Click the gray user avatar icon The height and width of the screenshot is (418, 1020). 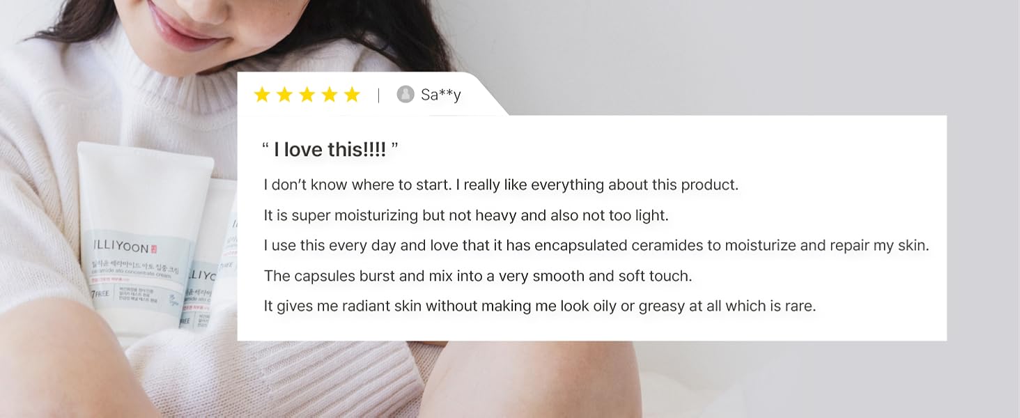coord(405,94)
